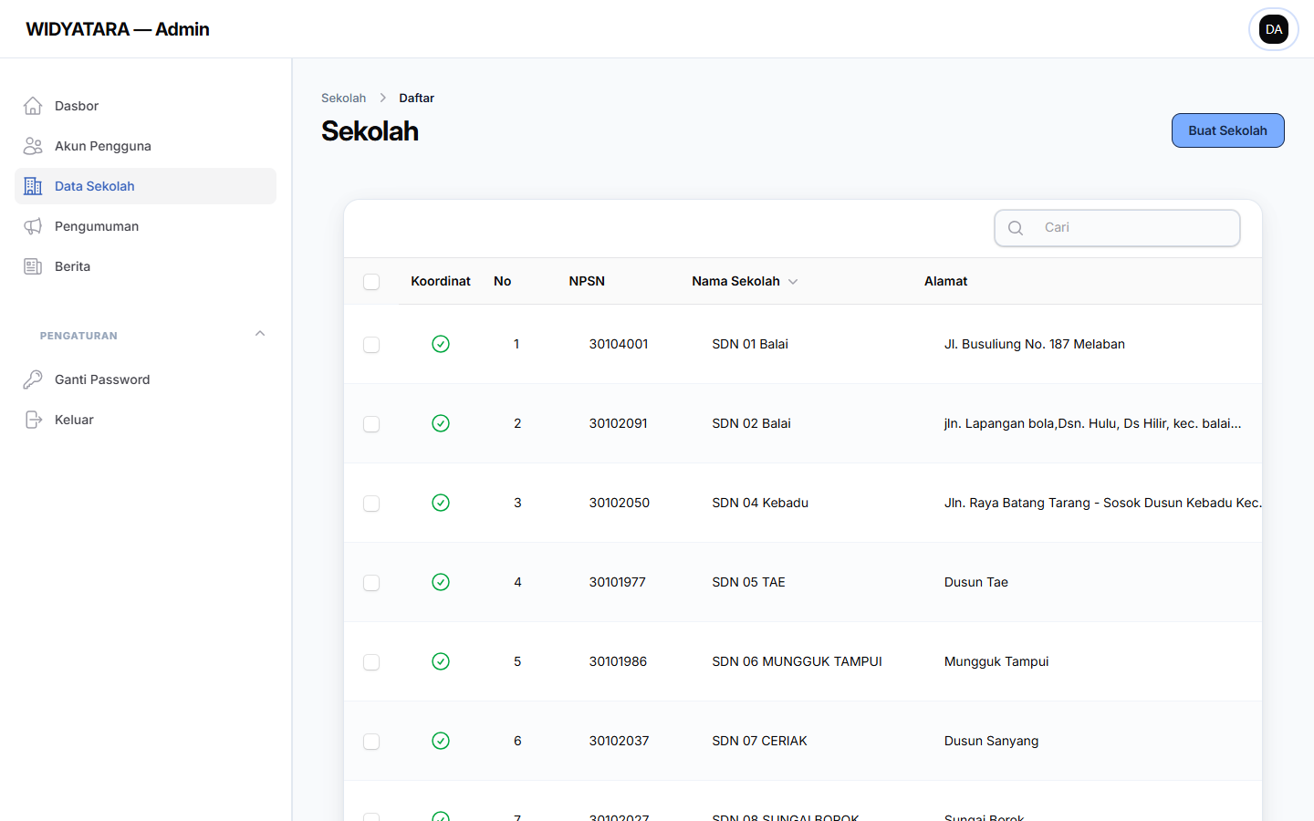Click coordinate check icon for SDN 05 TAE

coord(441,582)
